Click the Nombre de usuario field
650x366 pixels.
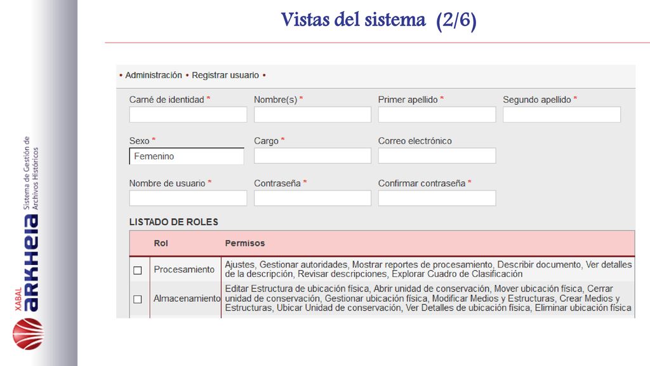click(188, 198)
